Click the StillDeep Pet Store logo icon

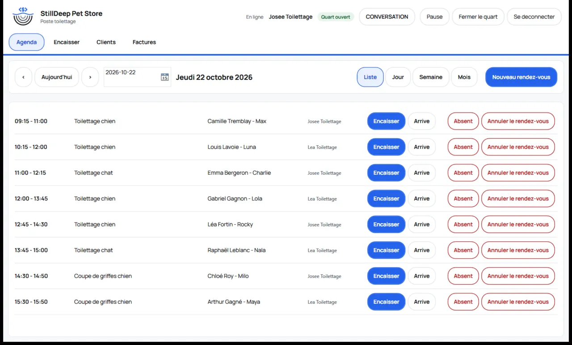pyautogui.click(x=23, y=17)
